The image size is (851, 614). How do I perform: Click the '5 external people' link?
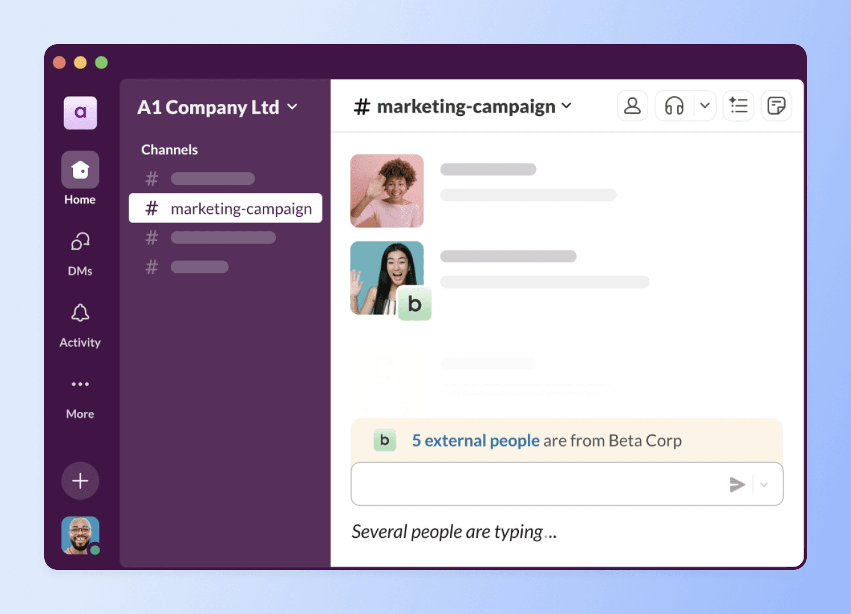pyautogui.click(x=475, y=441)
